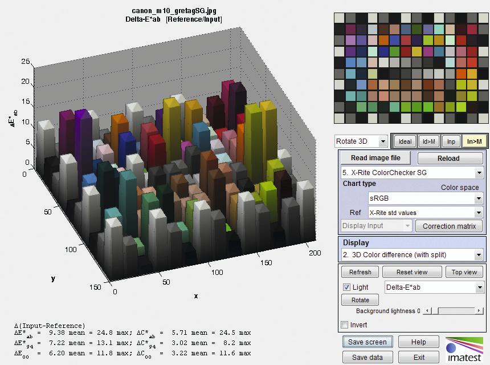Image resolution: width=490 pixels, height=365 pixels.
Task: Click the Background lightness right arrow
Action: pyautogui.click(x=479, y=311)
